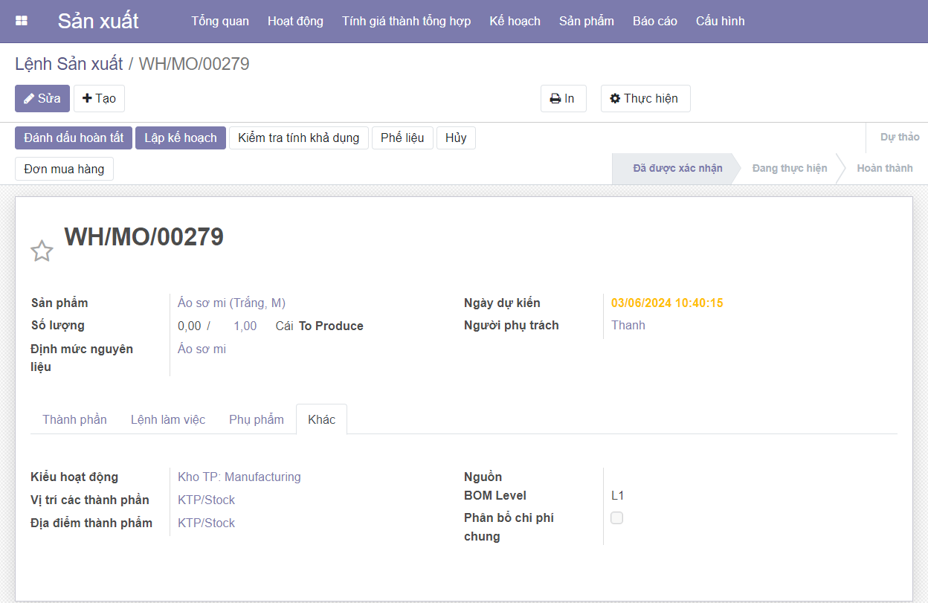Click Đánh dấu hoàn tất button
The image size is (928, 603).
coord(74,138)
